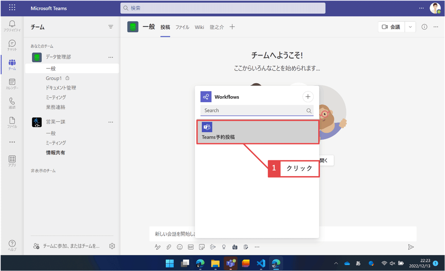Select 一般 channel under データ管理部
Viewport: 445px width, 271px height.
pyautogui.click(x=72, y=68)
